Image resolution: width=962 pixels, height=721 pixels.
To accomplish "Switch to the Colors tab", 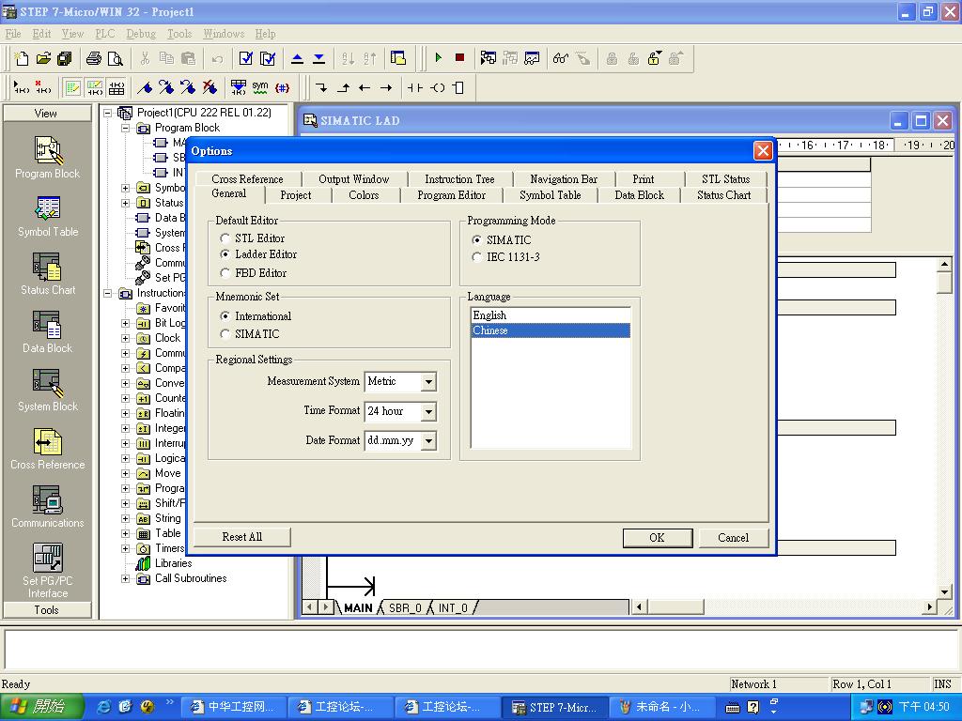I will click(364, 195).
